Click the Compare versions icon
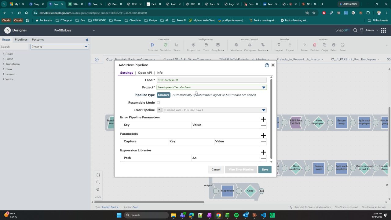Viewport: 391px width, 220px height. (x=250, y=45)
